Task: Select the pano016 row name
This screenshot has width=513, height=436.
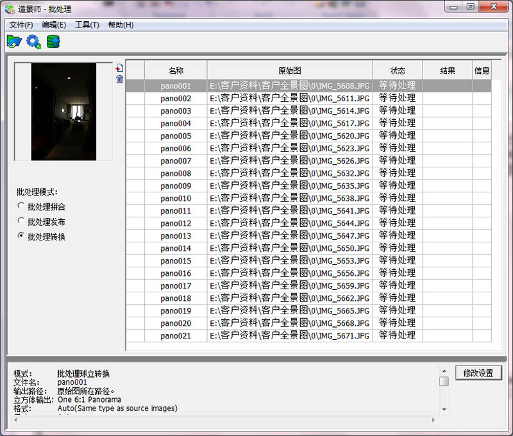Action: click(x=176, y=273)
